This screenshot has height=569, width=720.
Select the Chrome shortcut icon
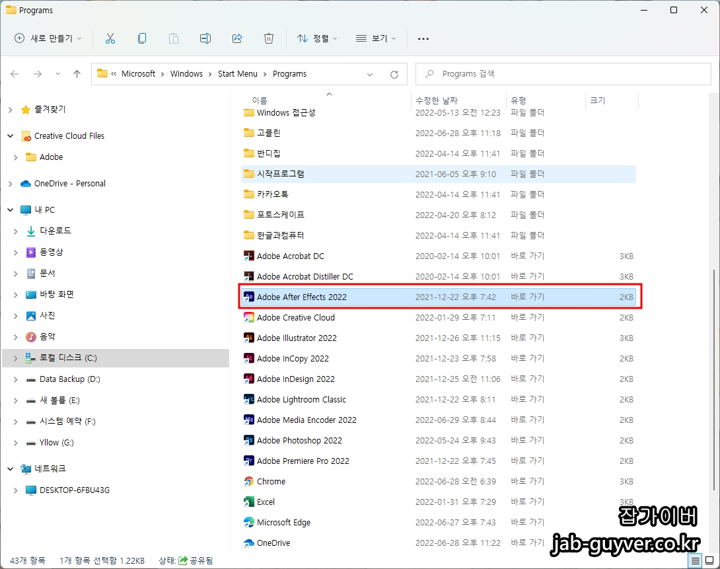tap(248, 482)
